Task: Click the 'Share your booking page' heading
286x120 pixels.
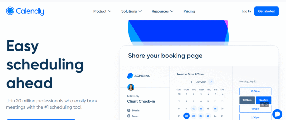Action: 165,56
